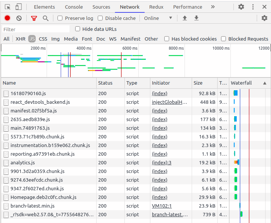The height and width of the screenshot is (223, 271).
Task: Open the Online throttling dropdown
Action: (x=158, y=18)
